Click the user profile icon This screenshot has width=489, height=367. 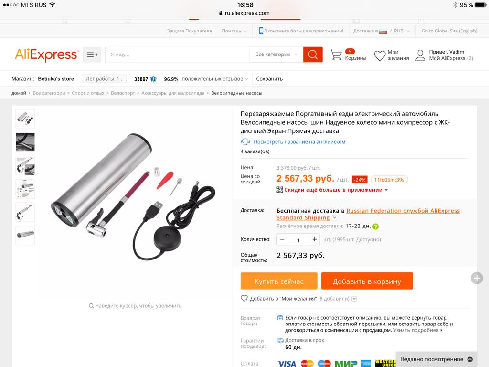pos(420,55)
